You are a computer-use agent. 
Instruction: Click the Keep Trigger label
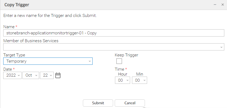click(126, 55)
